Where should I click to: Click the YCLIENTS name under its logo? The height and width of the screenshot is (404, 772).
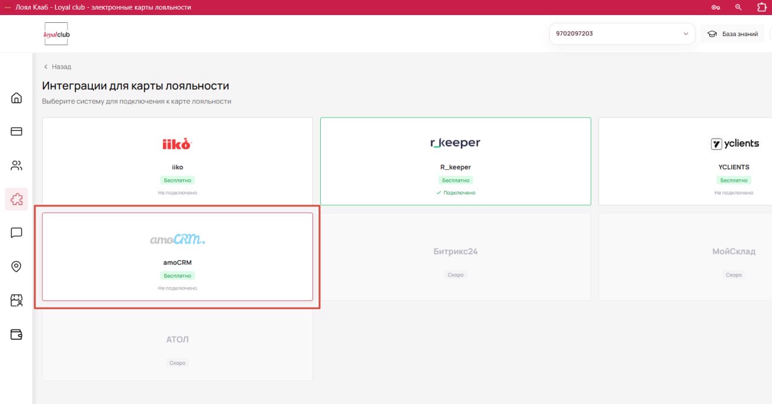pyautogui.click(x=734, y=167)
